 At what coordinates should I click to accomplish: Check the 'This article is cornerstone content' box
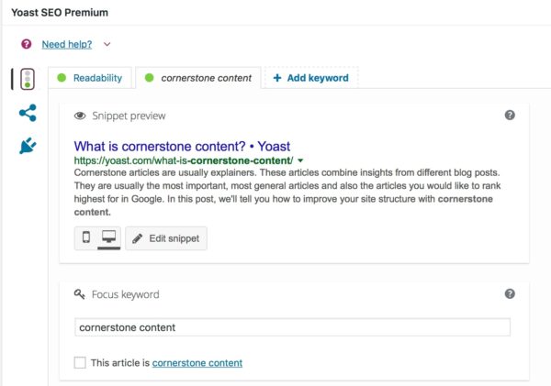80,362
